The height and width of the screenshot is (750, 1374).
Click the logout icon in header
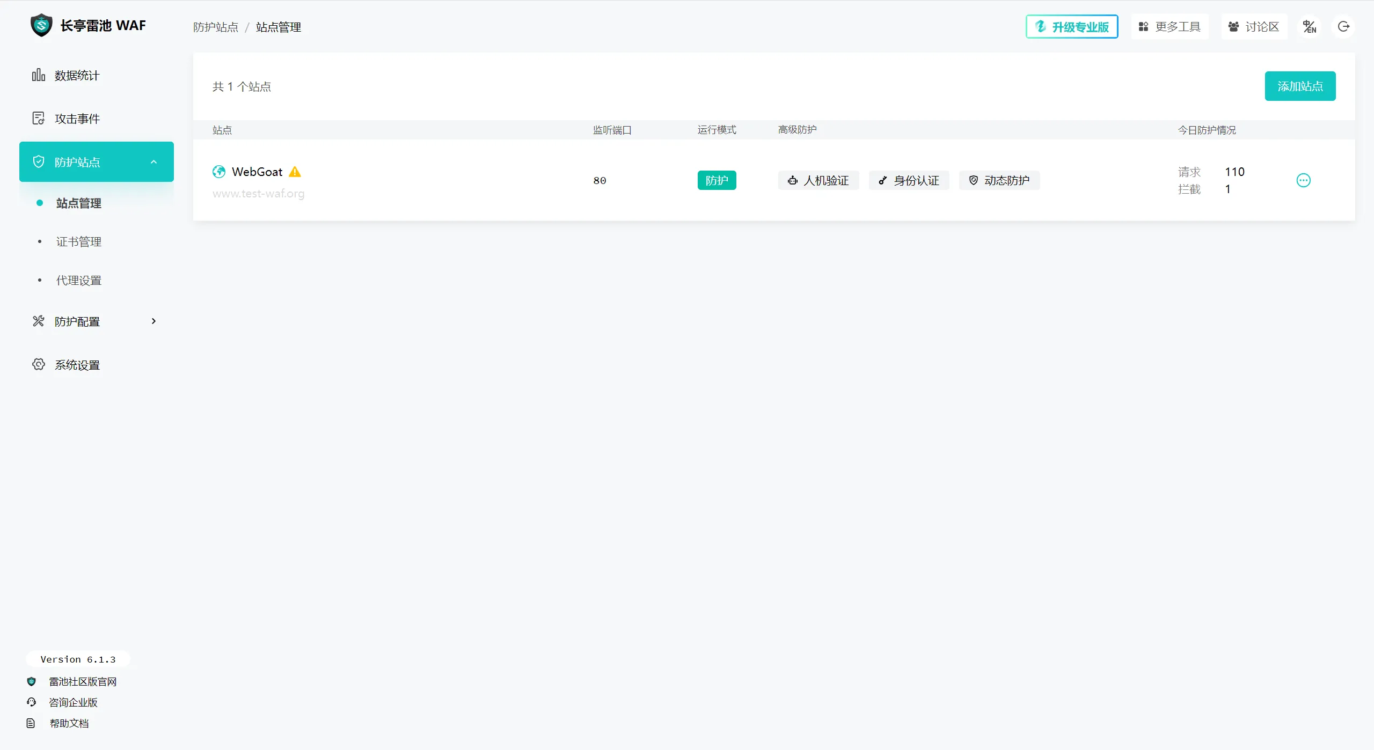coord(1343,27)
